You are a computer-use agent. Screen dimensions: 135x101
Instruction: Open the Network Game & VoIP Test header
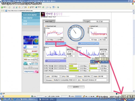(x=89, y=44)
